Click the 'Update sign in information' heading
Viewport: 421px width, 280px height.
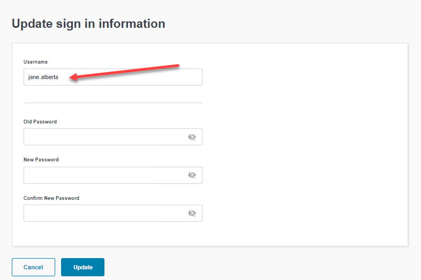point(88,24)
